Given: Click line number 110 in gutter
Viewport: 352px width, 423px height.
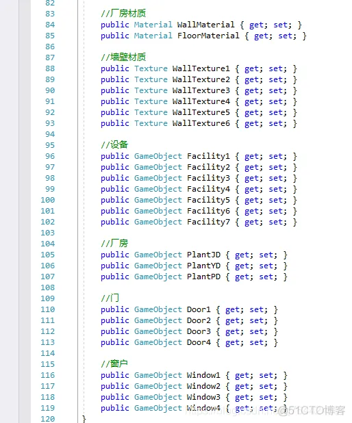Looking at the screenshot, I should (47, 309).
